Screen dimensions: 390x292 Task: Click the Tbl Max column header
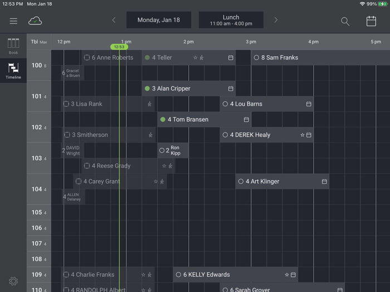39,42
